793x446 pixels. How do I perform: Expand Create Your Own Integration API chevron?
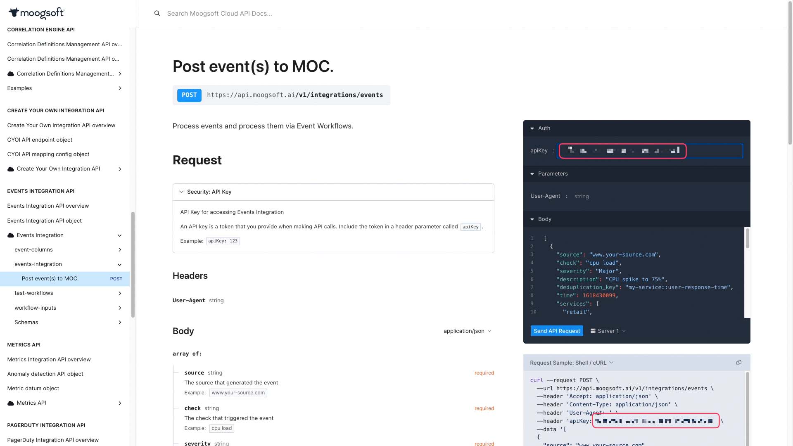pos(120,169)
